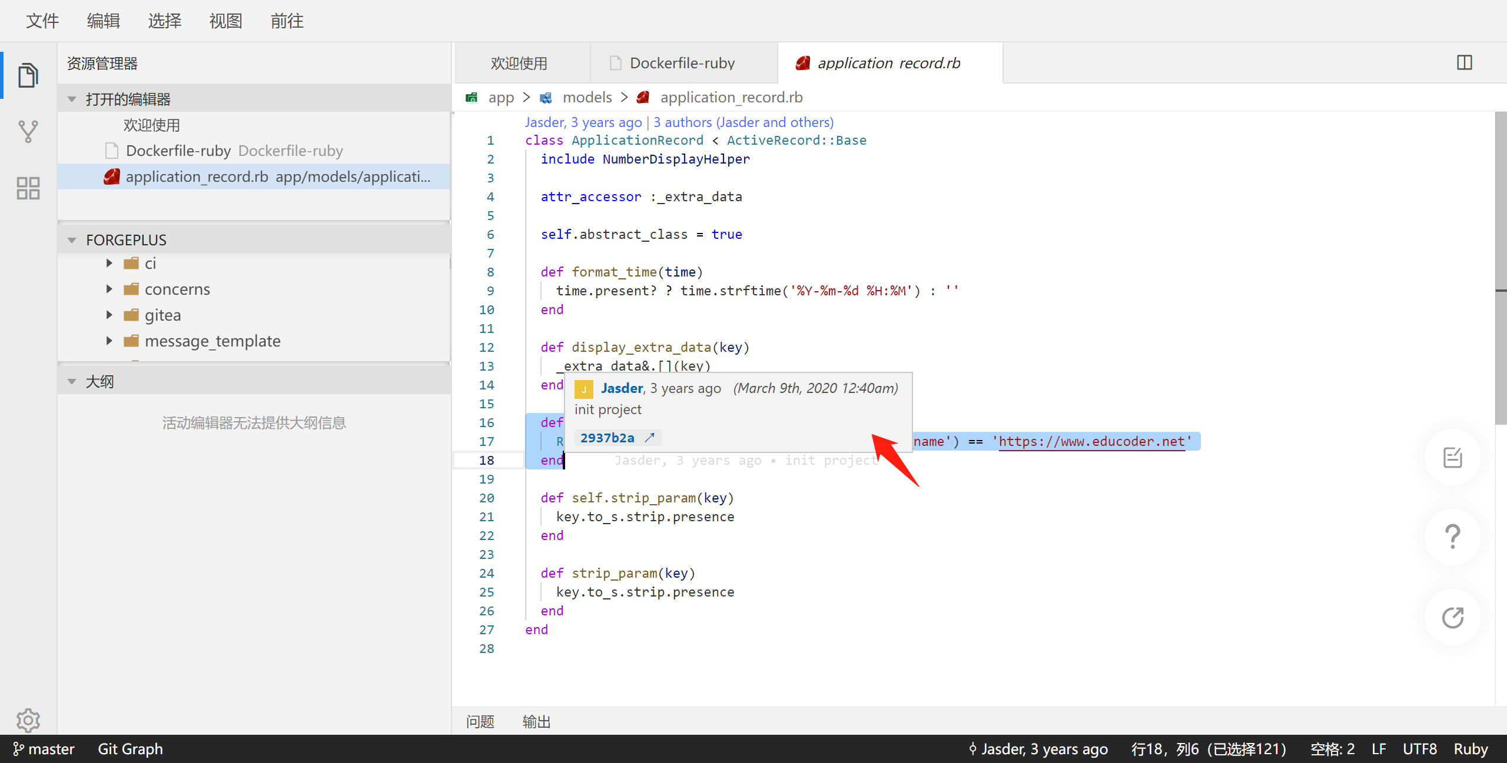Select the concerns folder

click(x=254, y=289)
